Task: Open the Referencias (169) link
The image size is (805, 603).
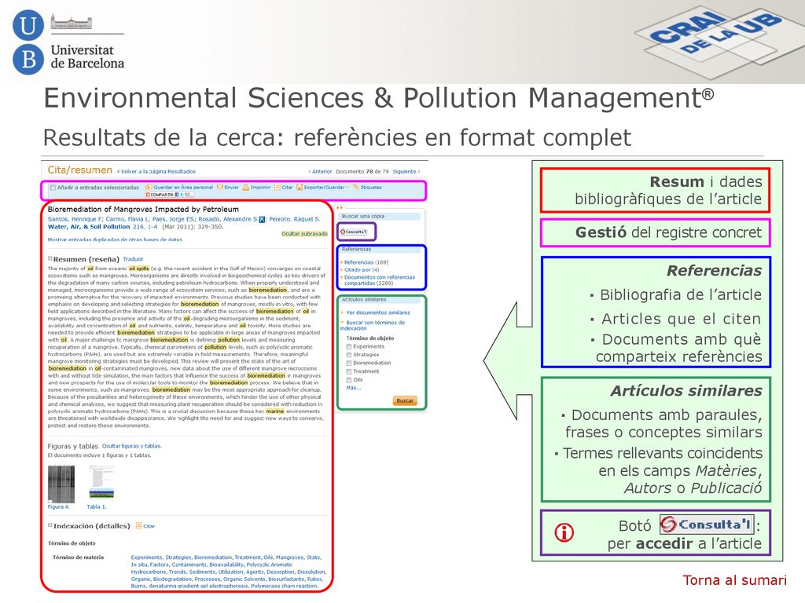Action: (x=366, y=262)
